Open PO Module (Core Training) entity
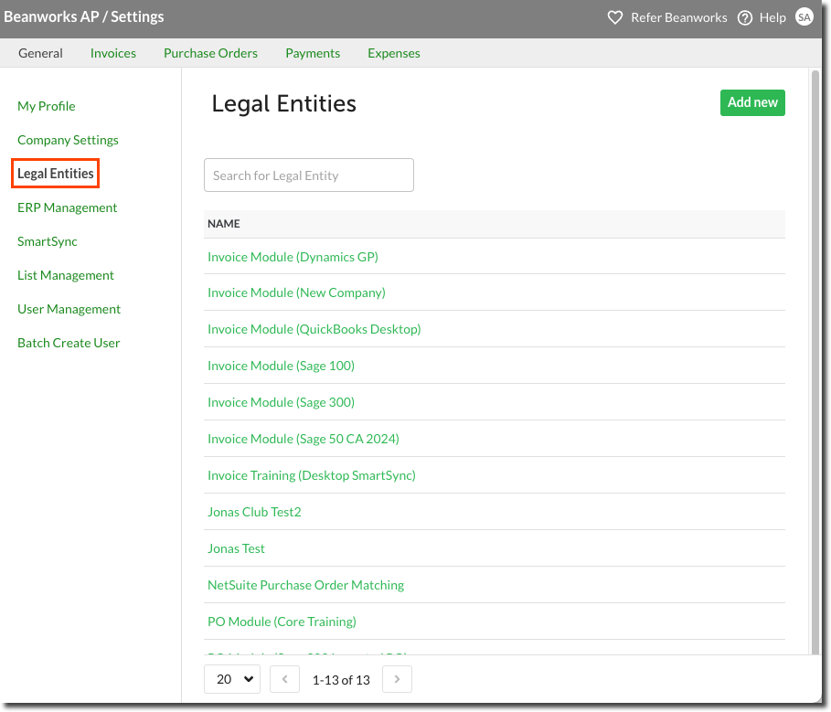 [282, 622]
